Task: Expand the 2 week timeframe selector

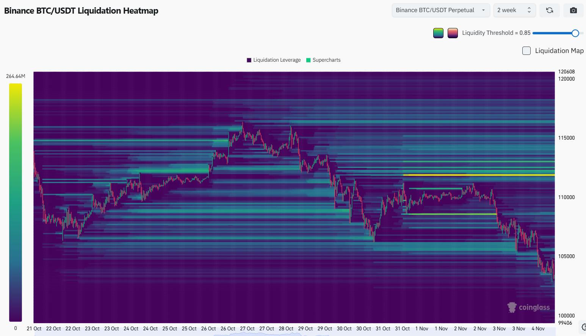Action: tap(507, 10)
